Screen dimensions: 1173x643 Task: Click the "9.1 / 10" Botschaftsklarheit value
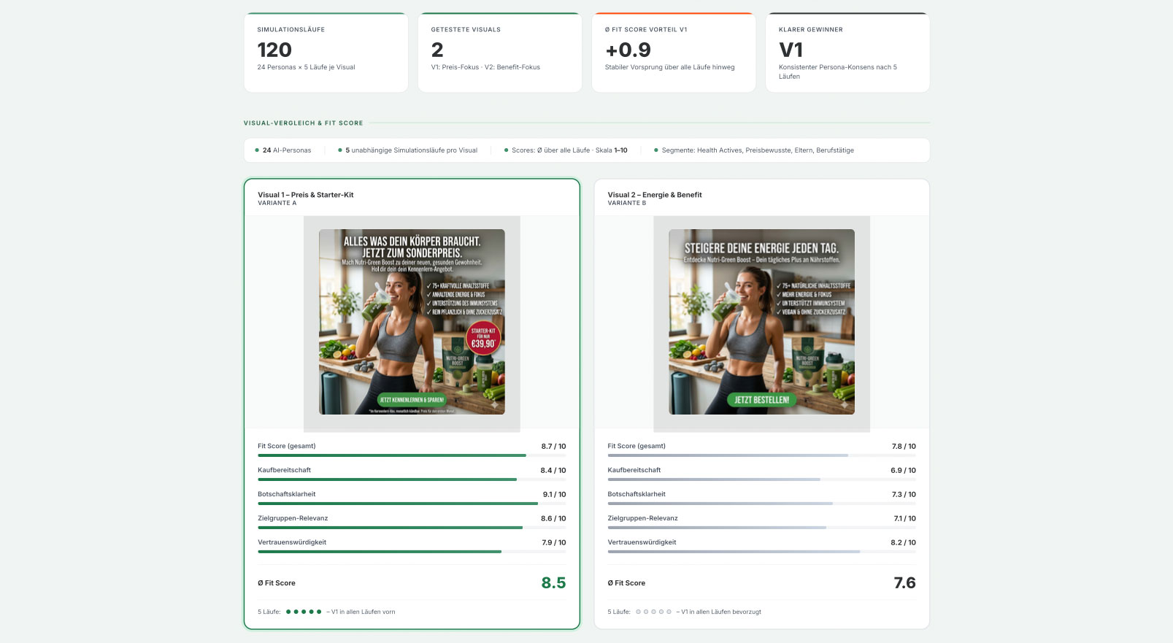point(554,494)
